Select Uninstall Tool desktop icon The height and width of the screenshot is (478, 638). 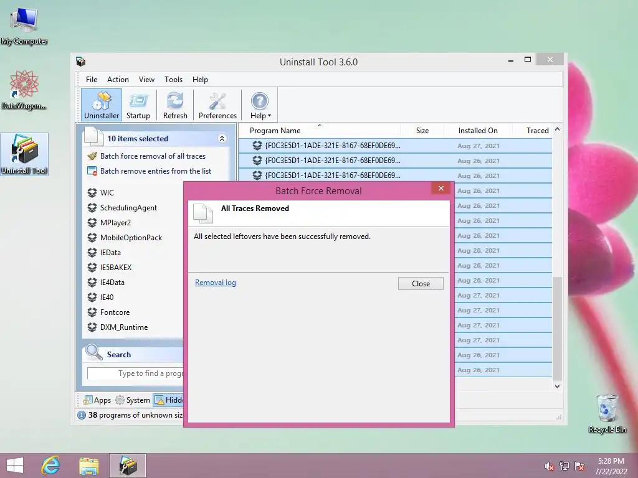(24, 154)
